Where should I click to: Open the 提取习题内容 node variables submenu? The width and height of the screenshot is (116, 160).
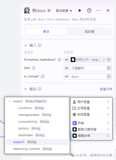click(x=91, y=129)
